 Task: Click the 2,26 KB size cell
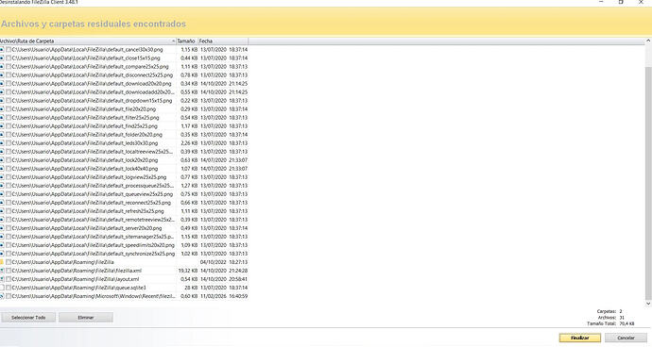[189, 143]
